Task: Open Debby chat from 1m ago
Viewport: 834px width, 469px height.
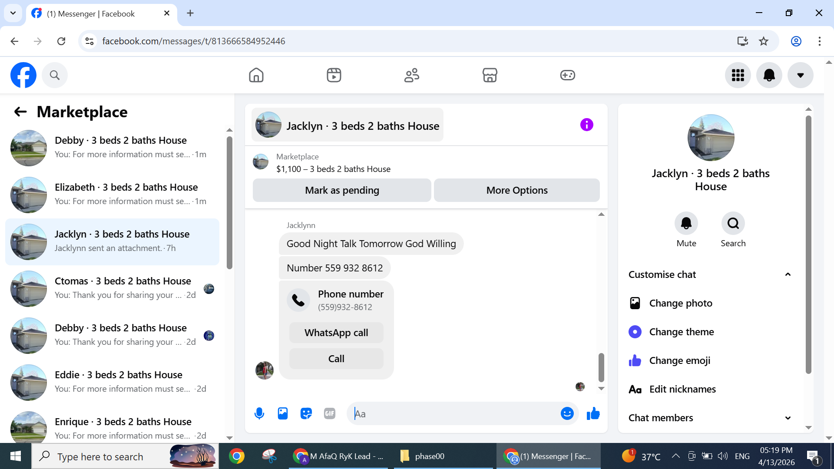Action: point(112,148)
